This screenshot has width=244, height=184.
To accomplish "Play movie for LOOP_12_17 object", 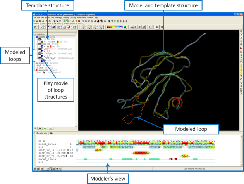I will tap(43, 49).
